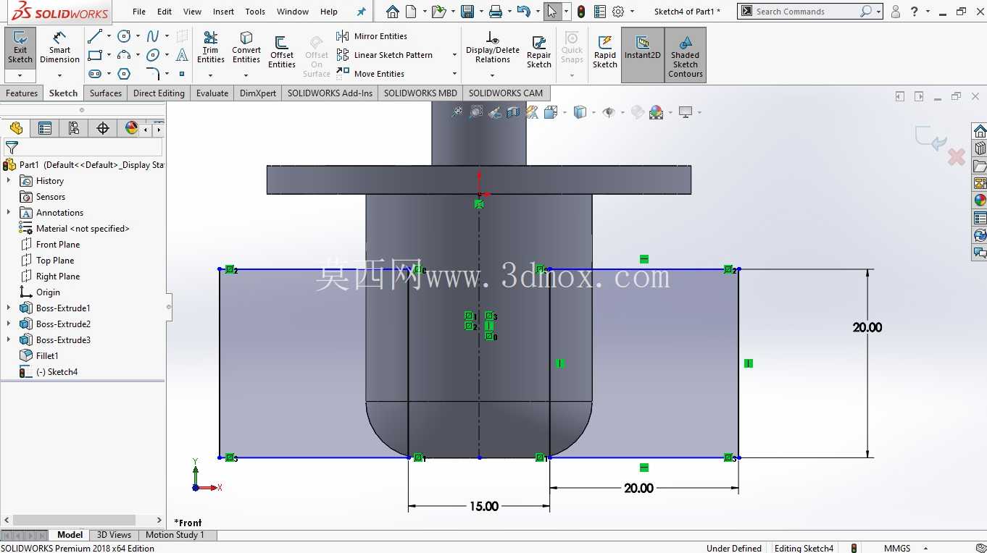Image resolution: width=987 pixels, height=553 pixels.
Task: Switch to the 3D Views bottom tab
Action: coord(114,535)
